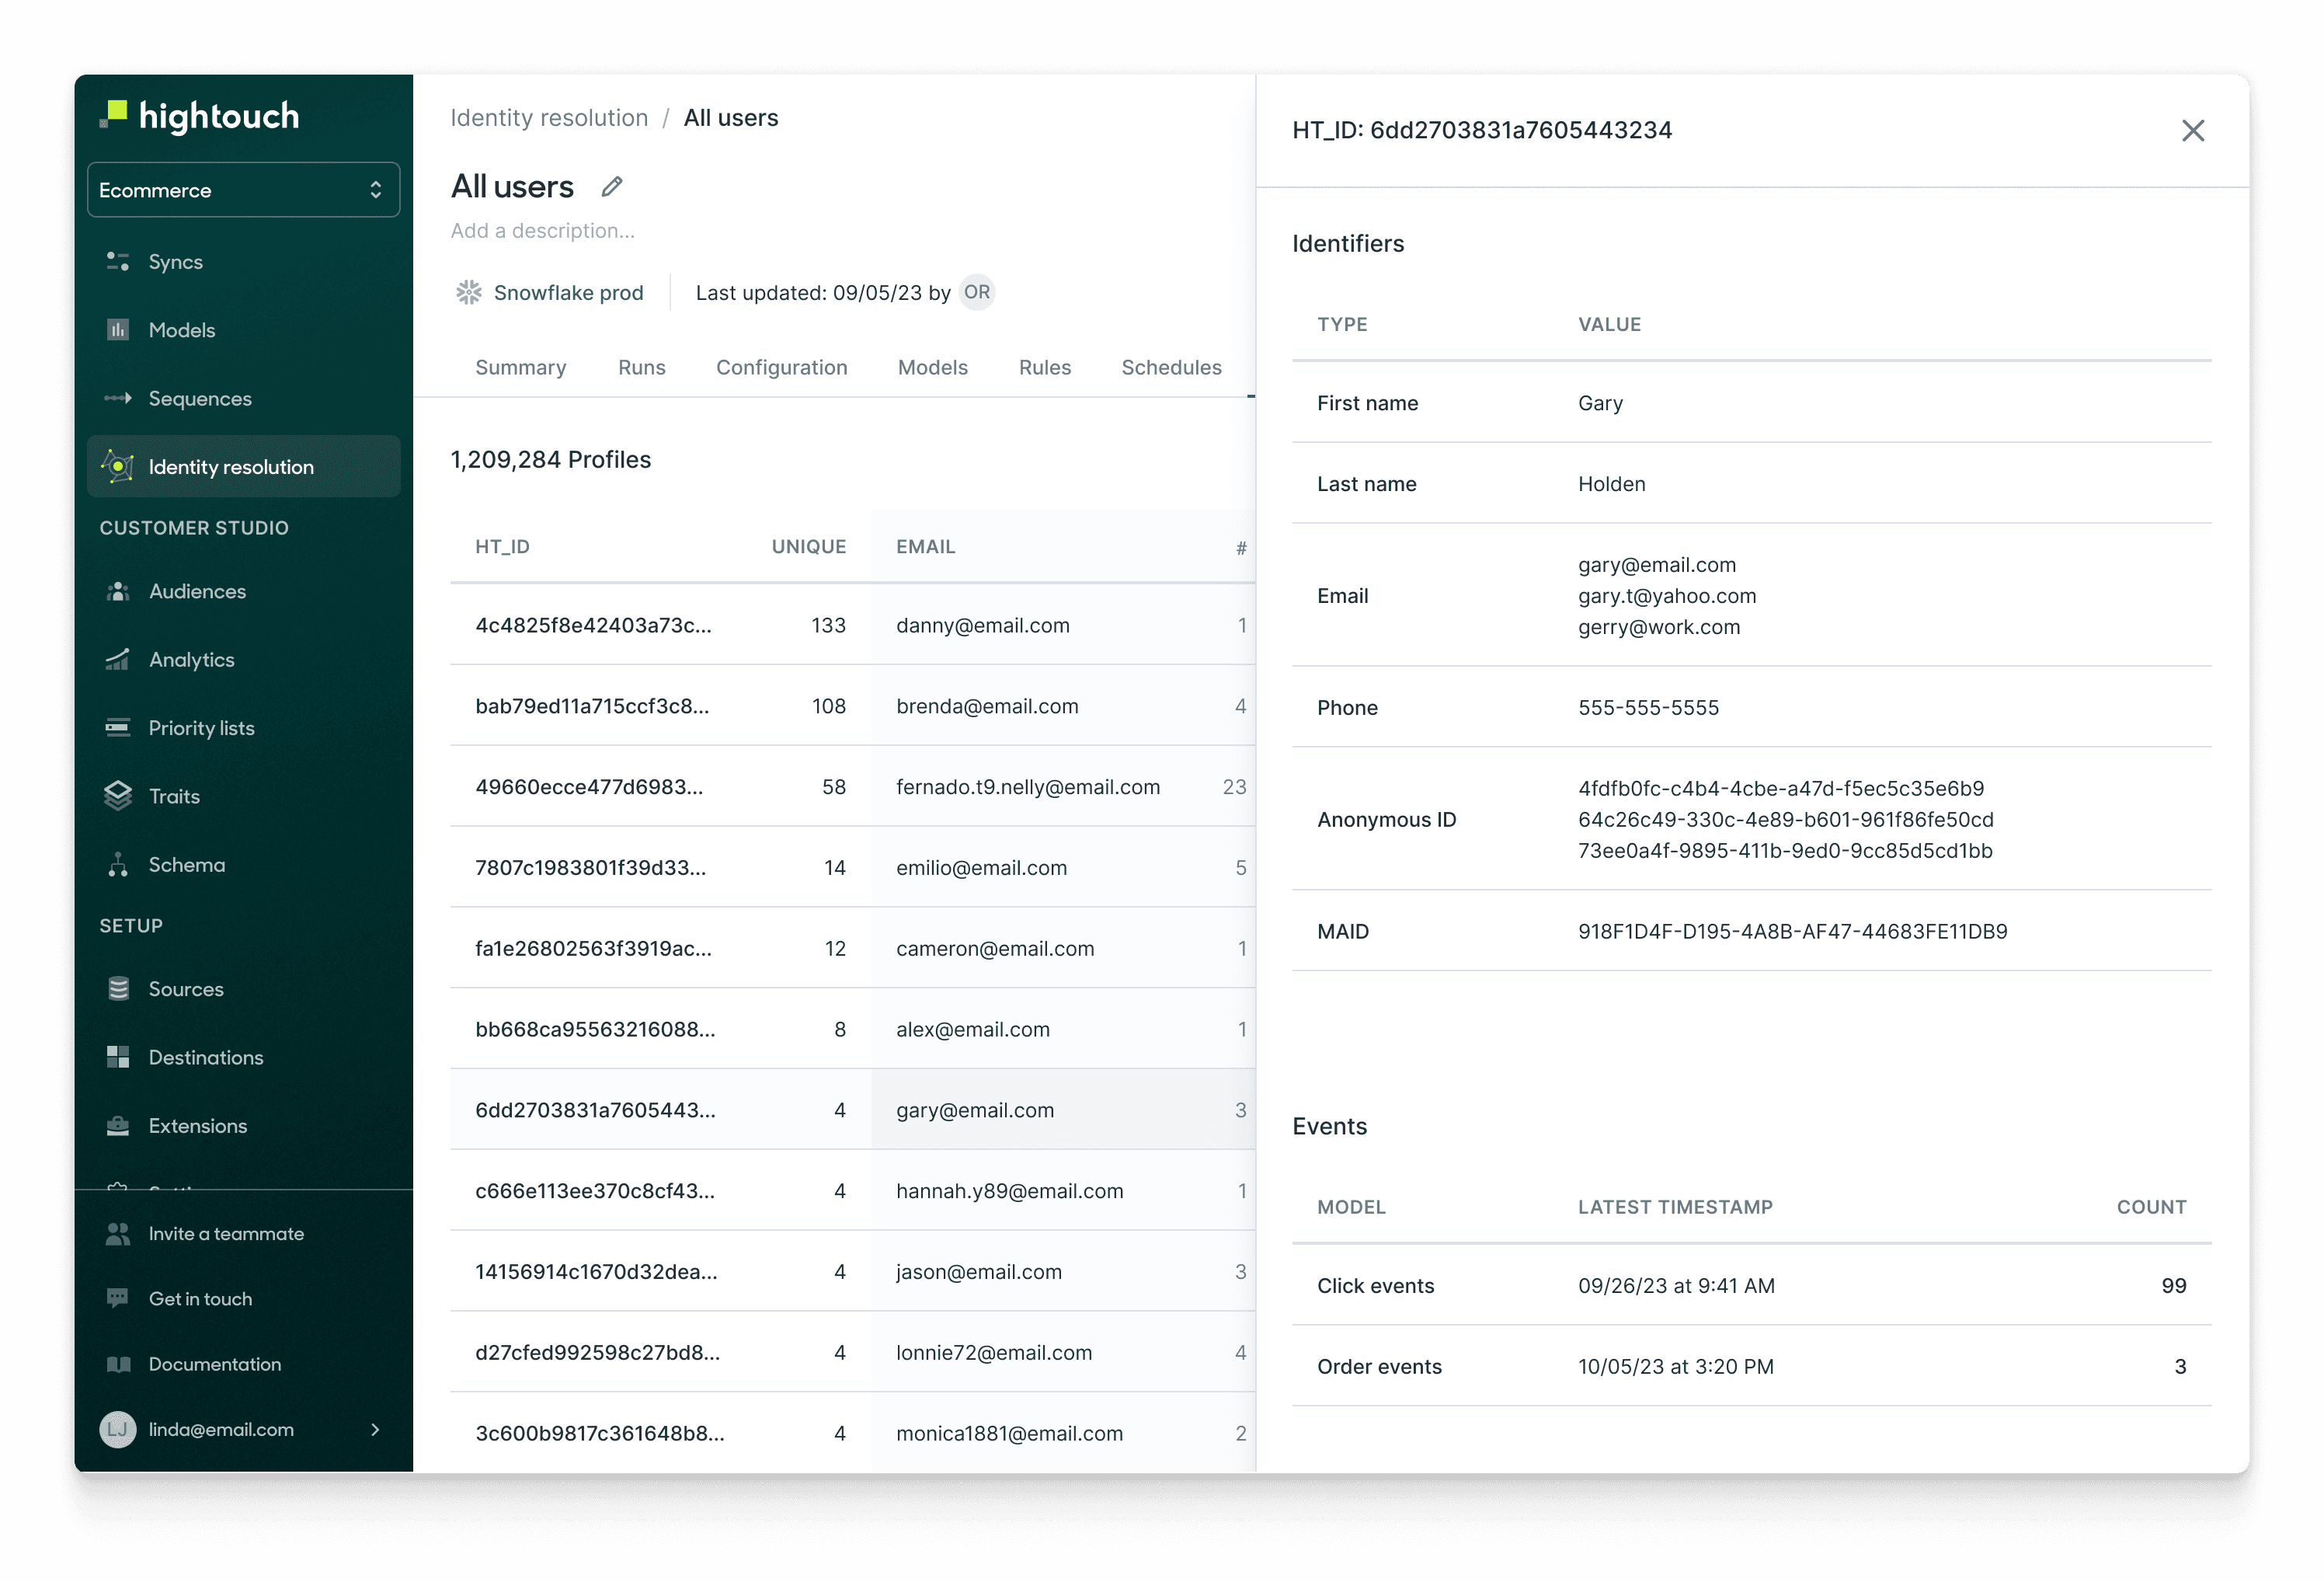
Task: Click the Identity resolution sidebar icon
Action: tap(118, 466)
